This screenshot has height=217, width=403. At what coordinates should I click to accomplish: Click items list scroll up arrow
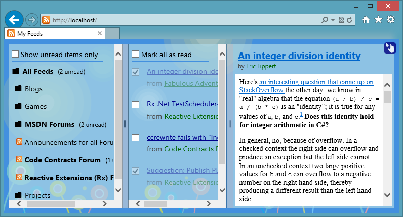click(222, 54)
